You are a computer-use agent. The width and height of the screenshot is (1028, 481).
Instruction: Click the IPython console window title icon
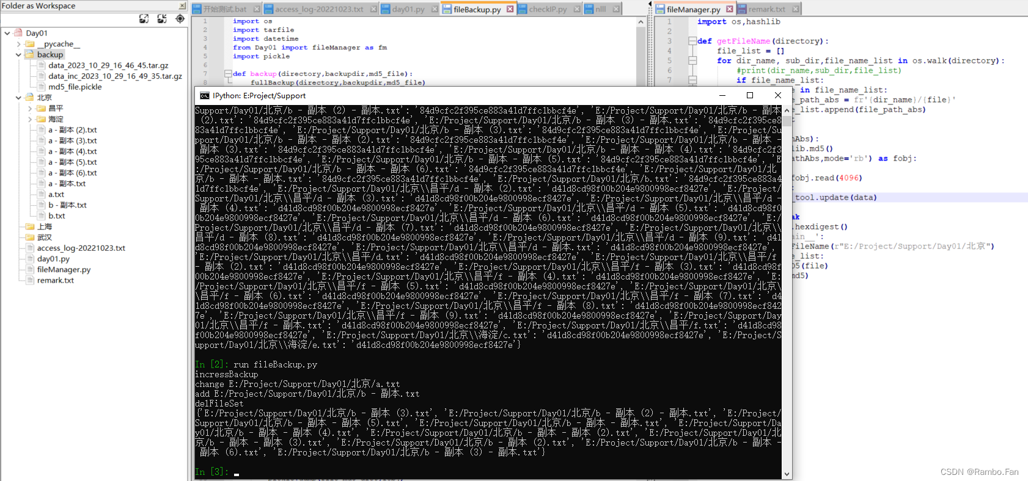(x=205, y=96)
